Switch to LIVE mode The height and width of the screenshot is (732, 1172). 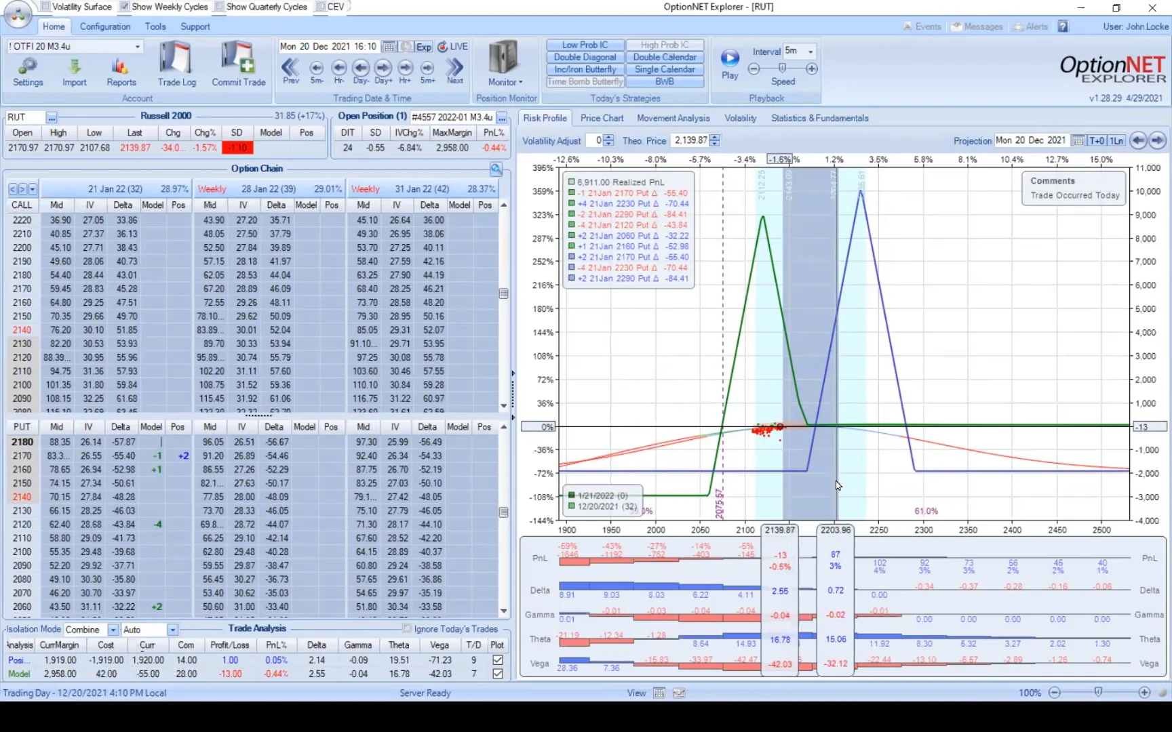[x=453, y=46]
